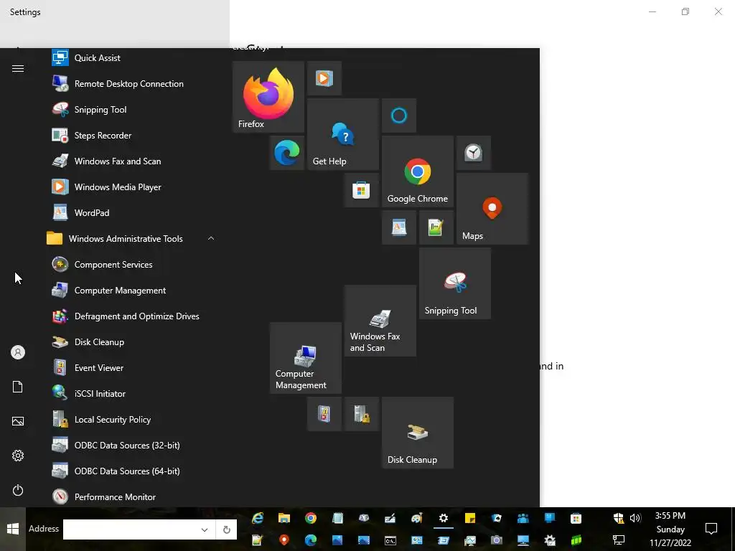
Task: Open the Computer Management tile
Action: click(306, 358)
